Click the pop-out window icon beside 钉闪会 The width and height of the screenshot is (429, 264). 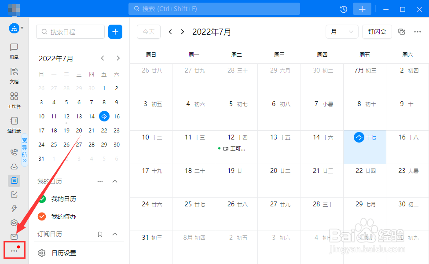(x=401, y=32)
